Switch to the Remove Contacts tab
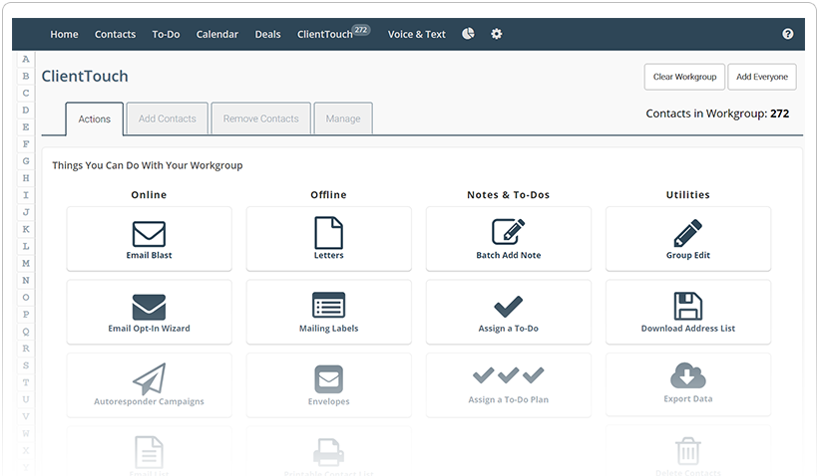The width and height of the screenshot is (821, 476). (260, 119)
